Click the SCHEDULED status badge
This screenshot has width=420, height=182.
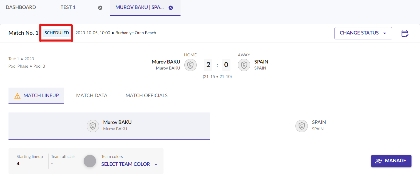pos(57,33)
